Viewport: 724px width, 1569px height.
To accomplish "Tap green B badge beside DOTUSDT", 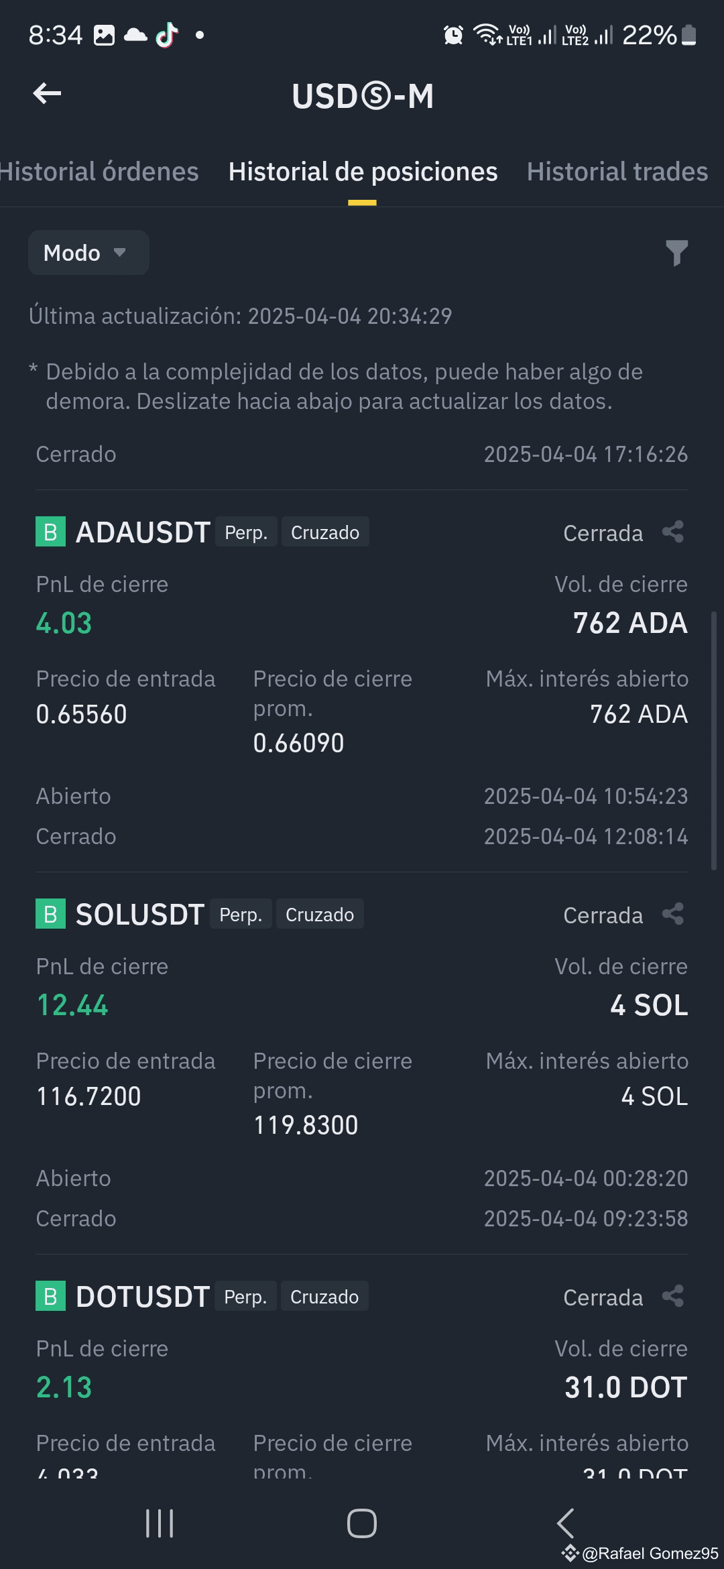I will coord(50,1296).
